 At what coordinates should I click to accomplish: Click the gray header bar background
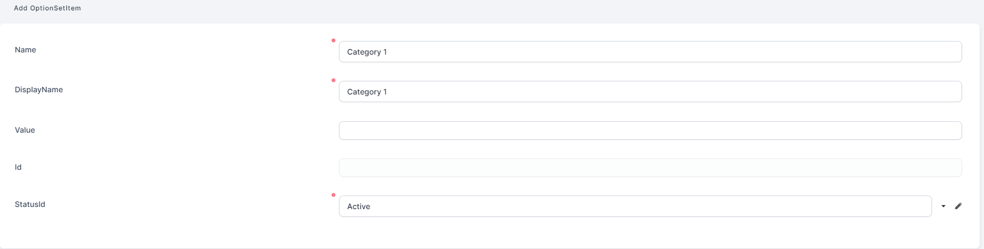[493, 10]
